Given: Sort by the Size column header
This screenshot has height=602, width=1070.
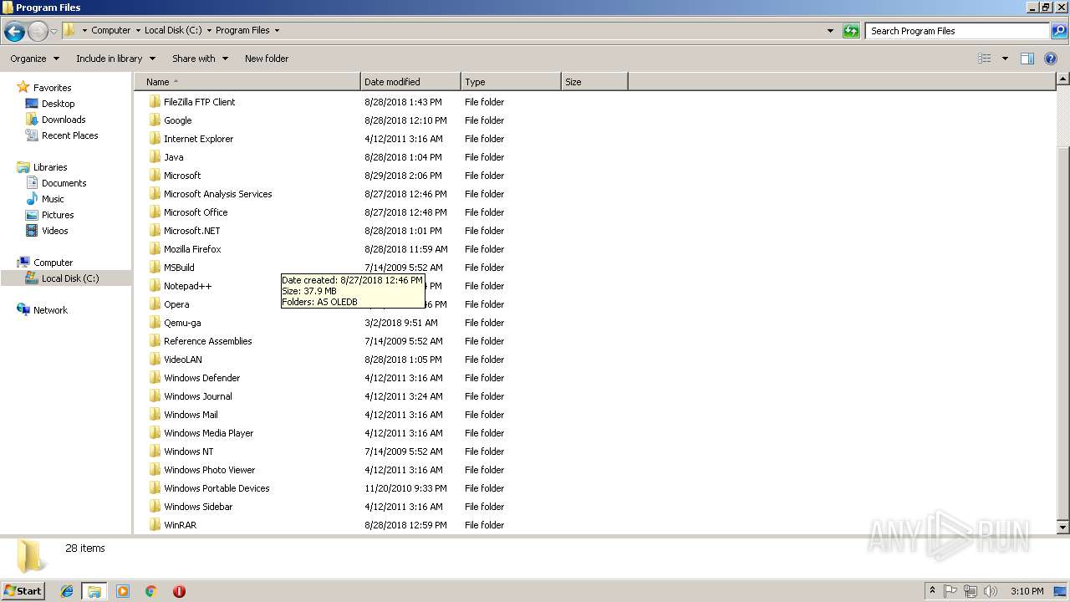Looking at the screenshot, I should tap(594, 82).
